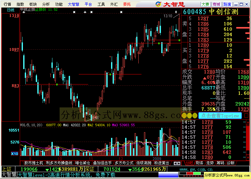Screen dimensions: 251x179
Task: Open the 指数 menu
Action: coord(20,4)
